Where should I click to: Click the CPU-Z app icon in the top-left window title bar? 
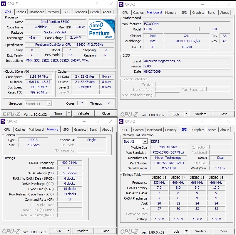[4, 4]
